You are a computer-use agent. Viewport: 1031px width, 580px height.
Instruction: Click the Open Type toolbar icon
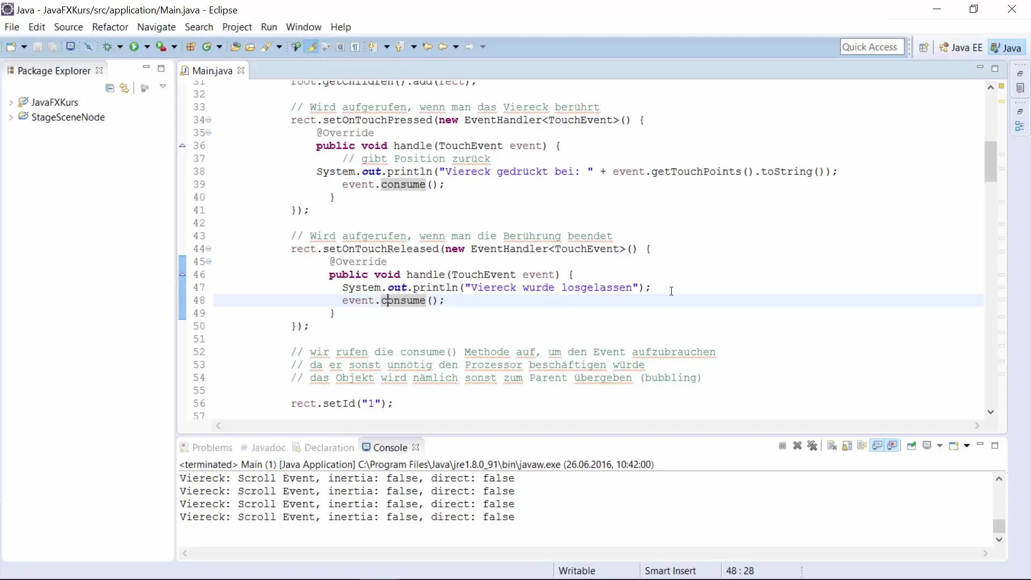click(x=235, y=47)
